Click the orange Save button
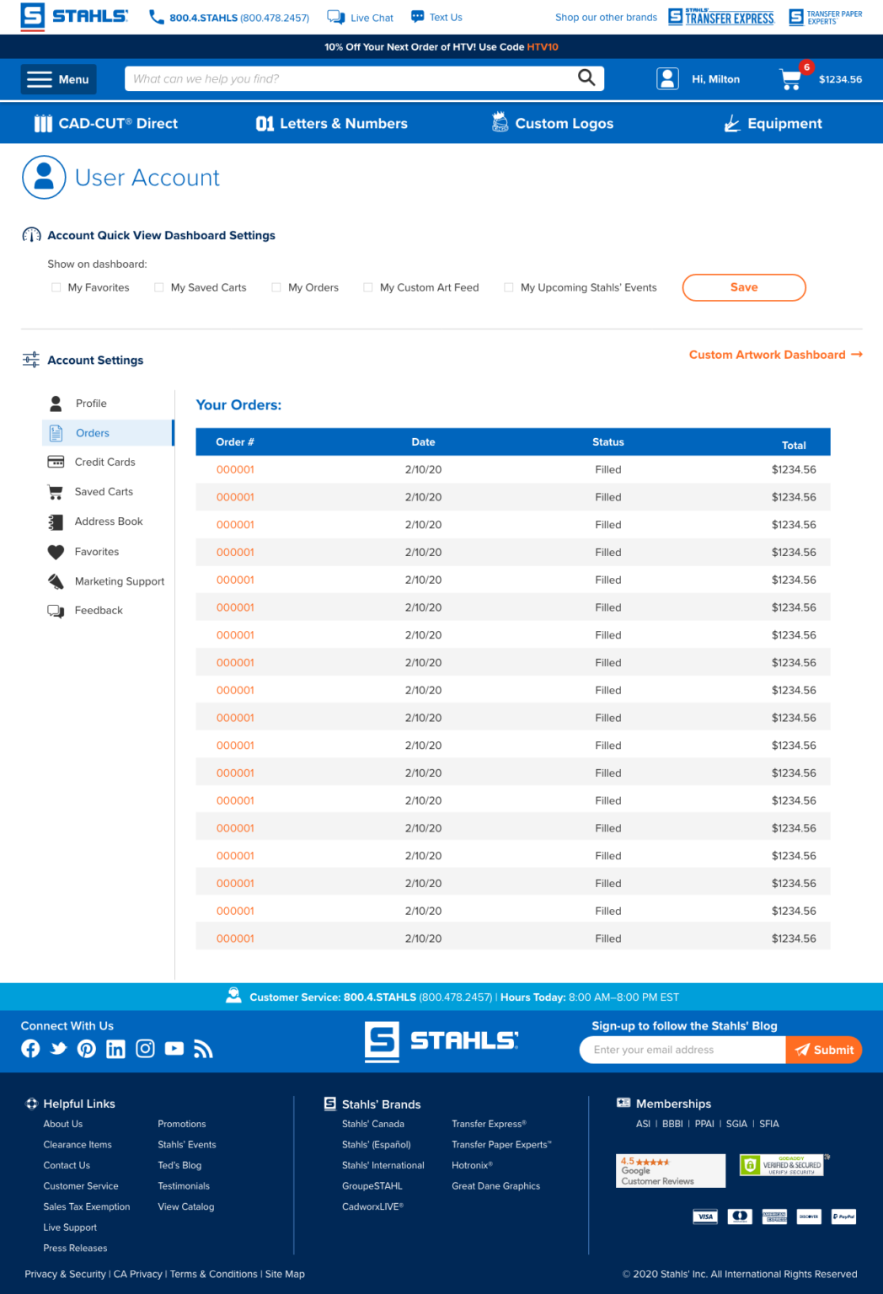The height and width of the screenshot is (1294, 883). click(x=743, y=287)
